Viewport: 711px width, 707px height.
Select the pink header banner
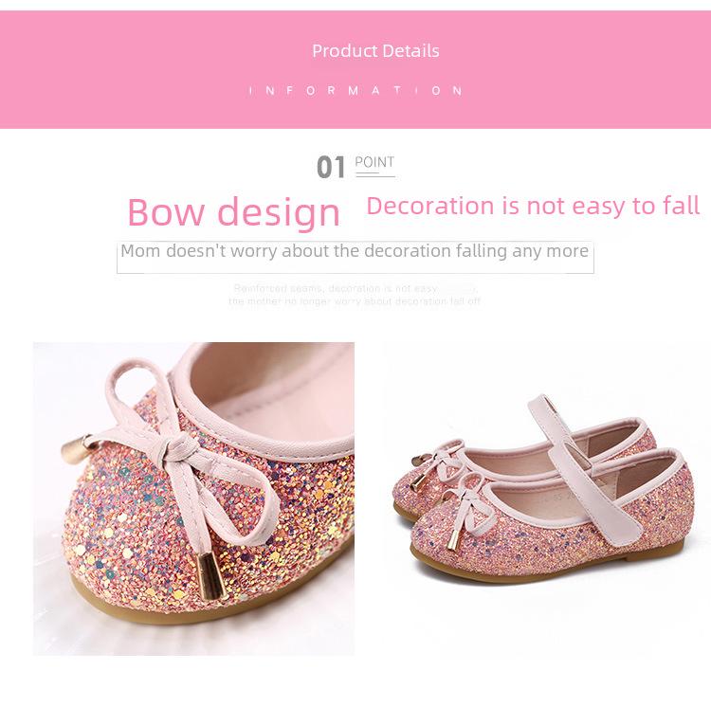point(355,69)
